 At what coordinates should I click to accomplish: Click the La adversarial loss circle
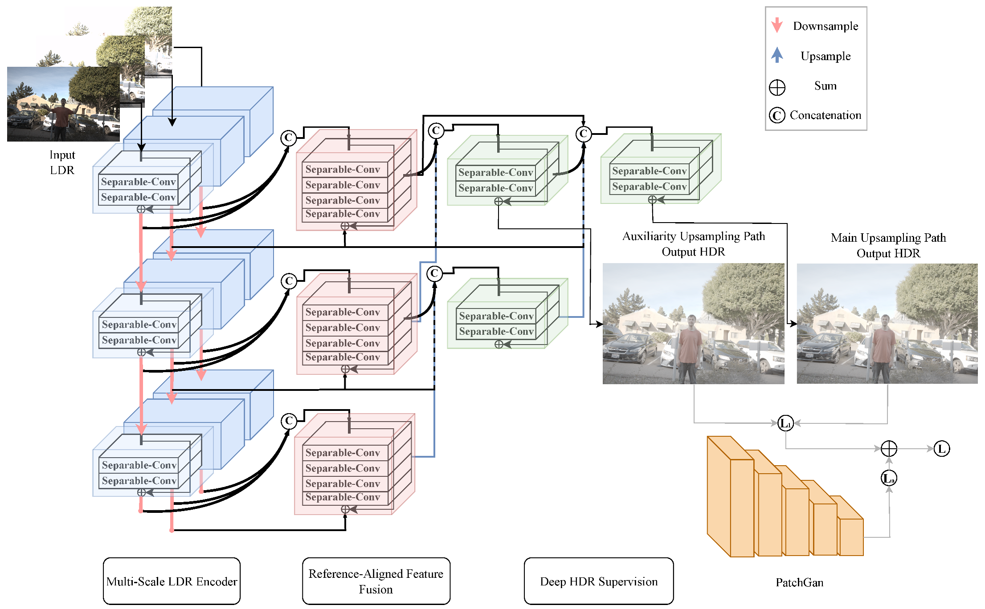click(889, 479)
